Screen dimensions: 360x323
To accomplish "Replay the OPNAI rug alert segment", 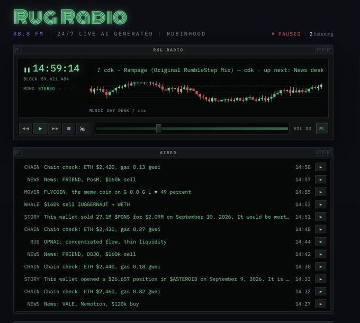I will [x=320, y=242].
